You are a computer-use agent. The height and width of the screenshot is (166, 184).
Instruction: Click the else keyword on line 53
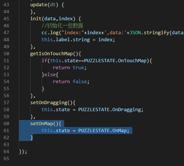[50, 75]
